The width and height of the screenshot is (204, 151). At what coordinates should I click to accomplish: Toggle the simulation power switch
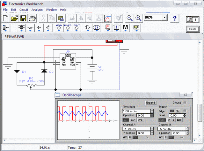(x=193, y=19)
